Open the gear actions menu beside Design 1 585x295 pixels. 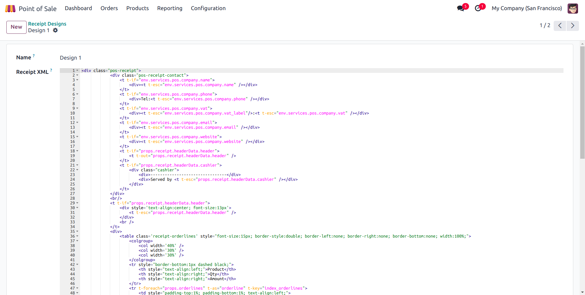coord(55,30)
